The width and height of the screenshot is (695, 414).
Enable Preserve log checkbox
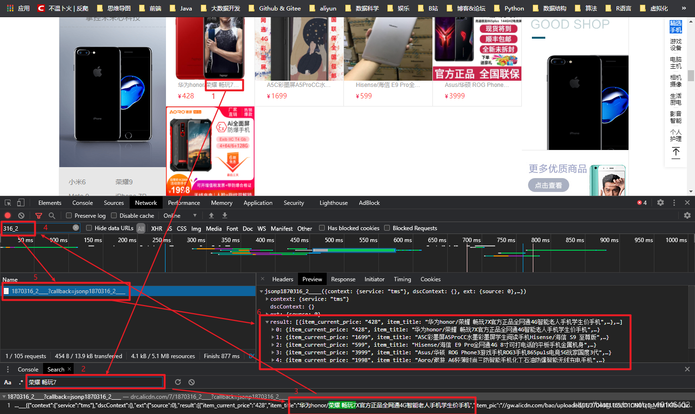click(x=69, y=215)
